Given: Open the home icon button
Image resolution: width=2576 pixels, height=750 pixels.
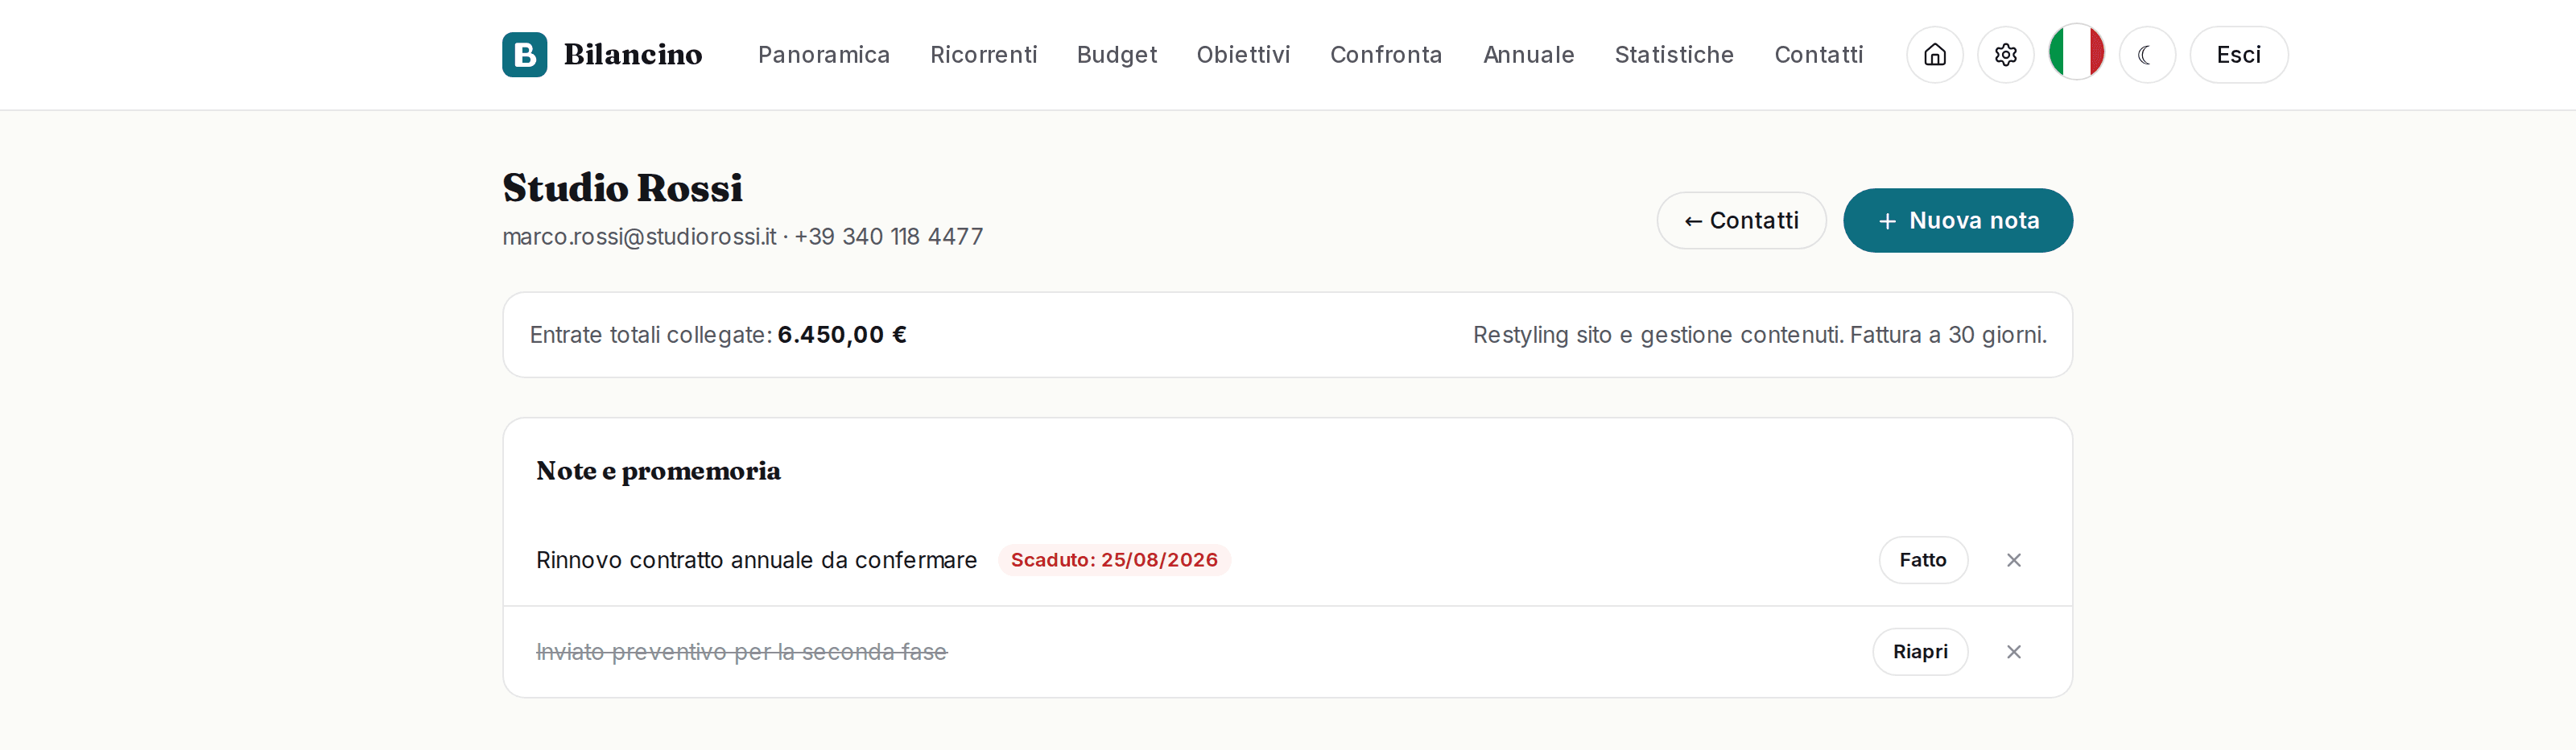Looking at the screenshot, I should click(x=1934, y=54).
